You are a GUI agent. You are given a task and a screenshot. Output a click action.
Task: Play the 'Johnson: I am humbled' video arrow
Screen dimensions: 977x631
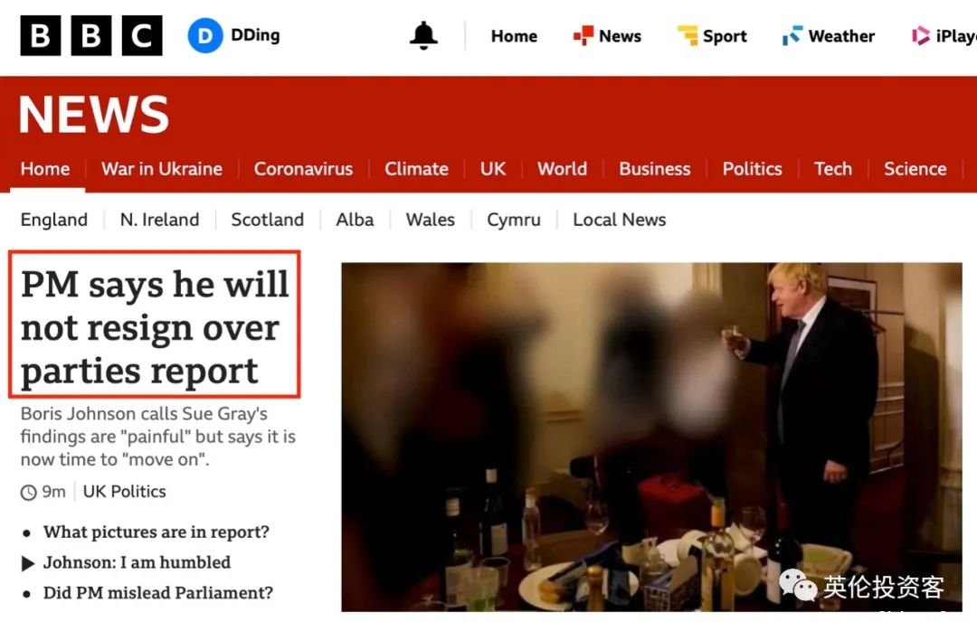click(x=27, y=563)
